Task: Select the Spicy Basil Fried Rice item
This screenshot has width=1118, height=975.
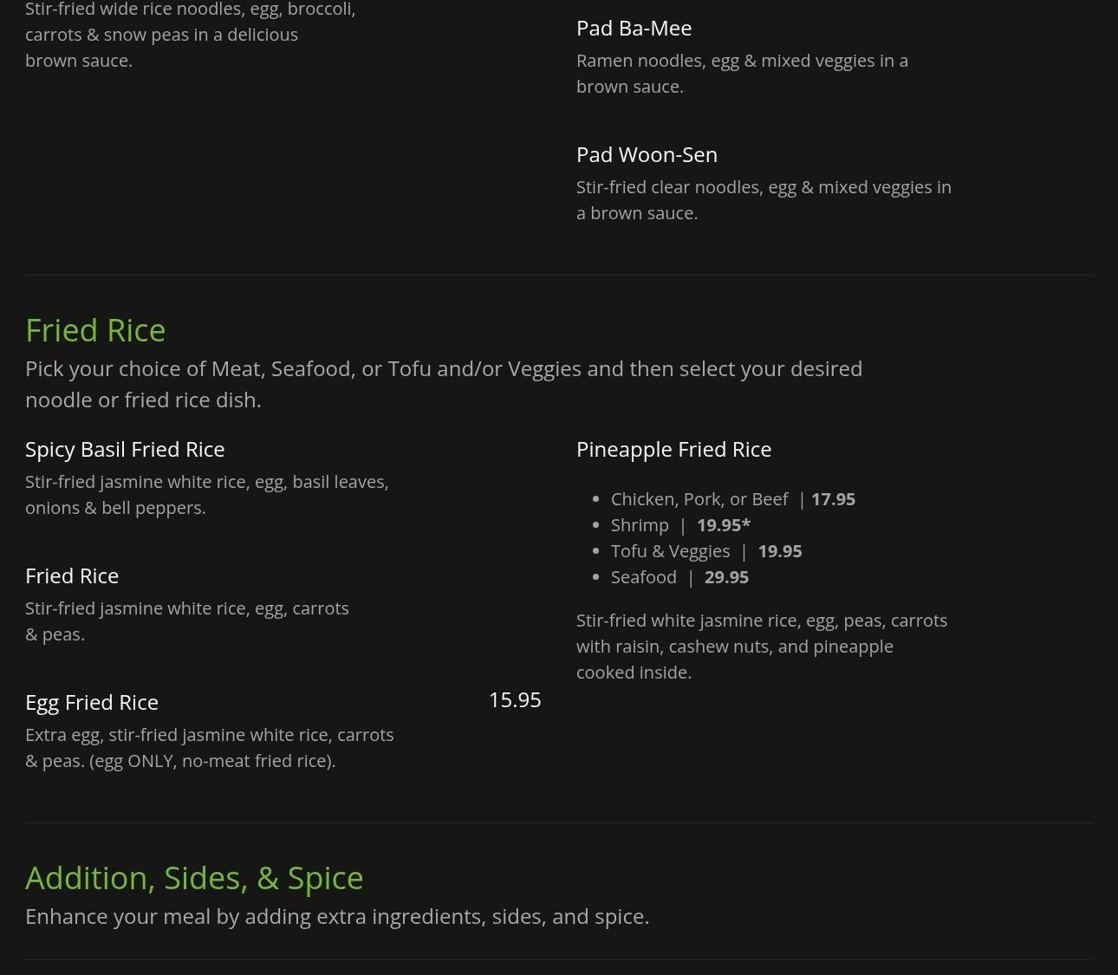Action: (x=125, y=449)
